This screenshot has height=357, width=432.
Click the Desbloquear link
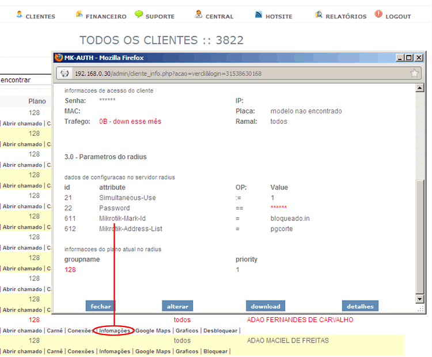point(219,331)
